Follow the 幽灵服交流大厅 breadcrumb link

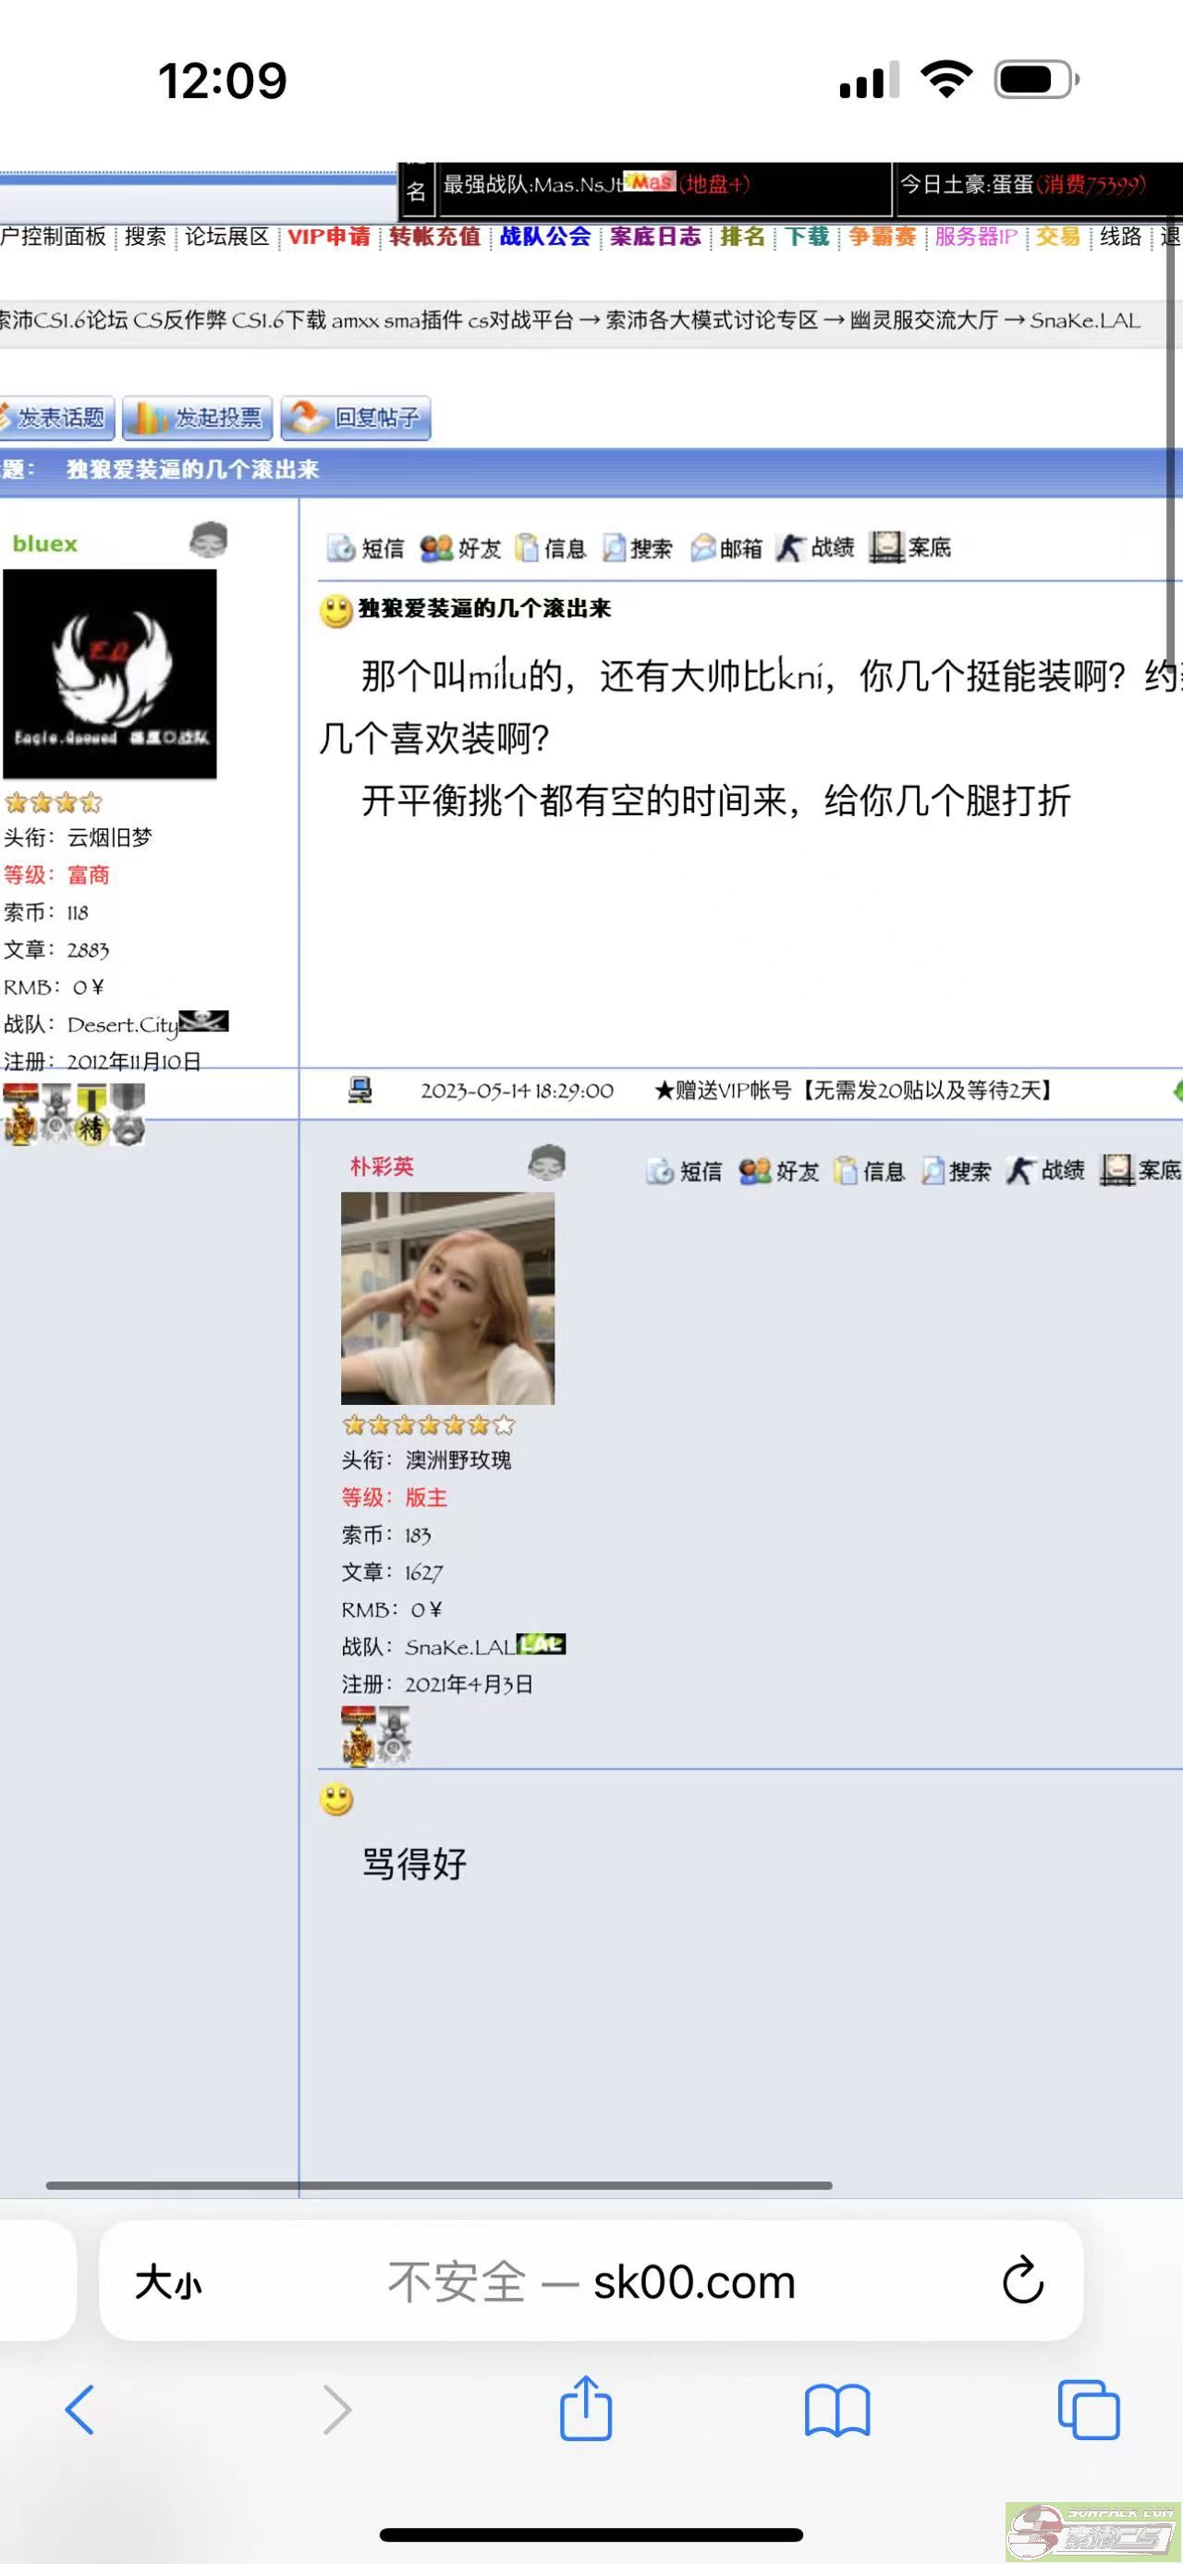click(923, 321)
